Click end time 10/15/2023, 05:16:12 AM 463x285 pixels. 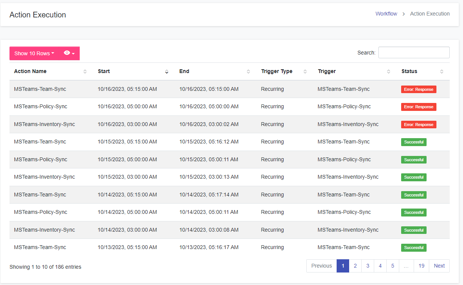pos(209,142)
